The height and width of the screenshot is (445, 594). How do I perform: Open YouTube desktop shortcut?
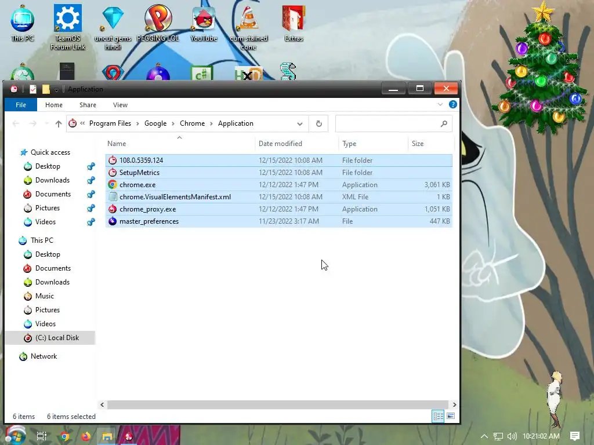[204, 23]
